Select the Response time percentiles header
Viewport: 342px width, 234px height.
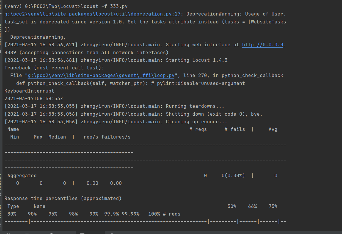point(63,198)
